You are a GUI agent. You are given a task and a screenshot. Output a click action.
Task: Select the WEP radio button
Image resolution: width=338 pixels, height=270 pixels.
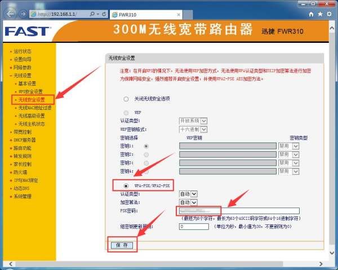pyautogui.click(x=126, y=113)
